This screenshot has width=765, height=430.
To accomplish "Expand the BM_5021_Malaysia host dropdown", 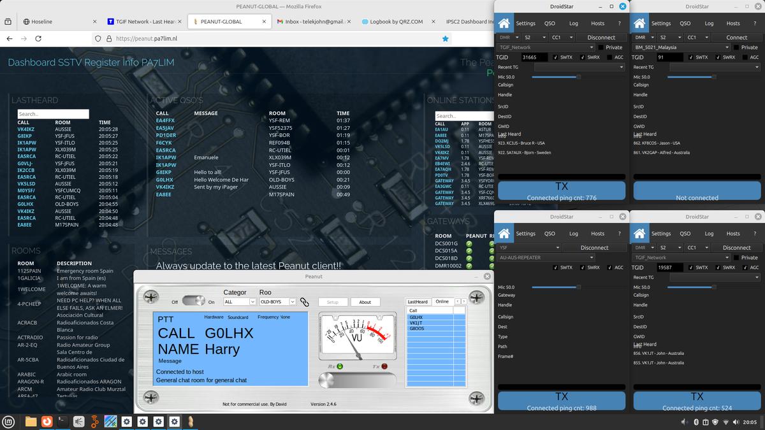I will [681, 47].
